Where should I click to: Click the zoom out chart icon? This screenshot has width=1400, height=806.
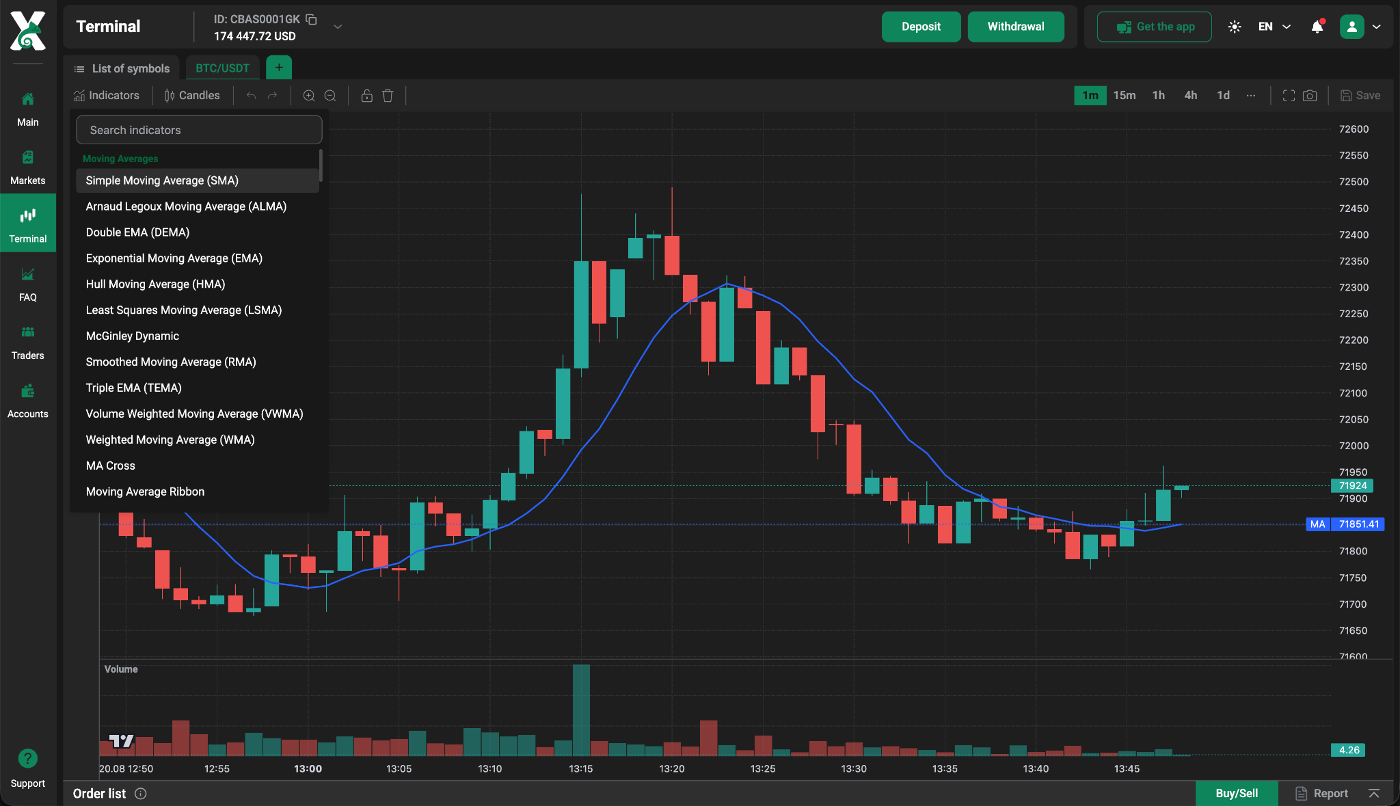tap(330, 96)
